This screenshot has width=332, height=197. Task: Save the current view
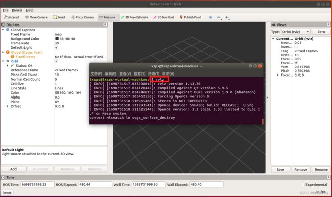tap(280, 170)
